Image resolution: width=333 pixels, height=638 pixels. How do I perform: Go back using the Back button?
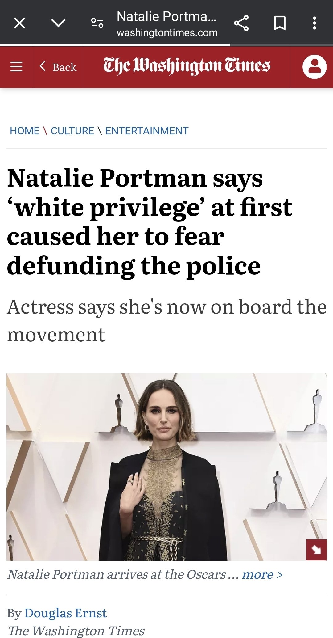(x=58, y=67)
